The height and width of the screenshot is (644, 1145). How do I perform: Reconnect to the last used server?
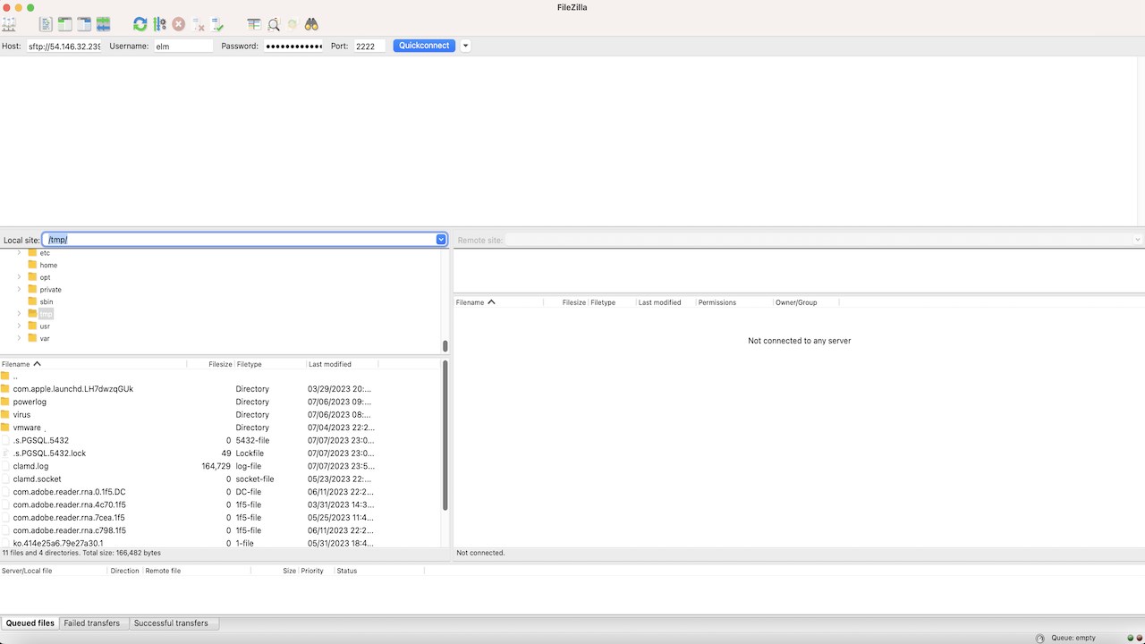click(217, 24)
